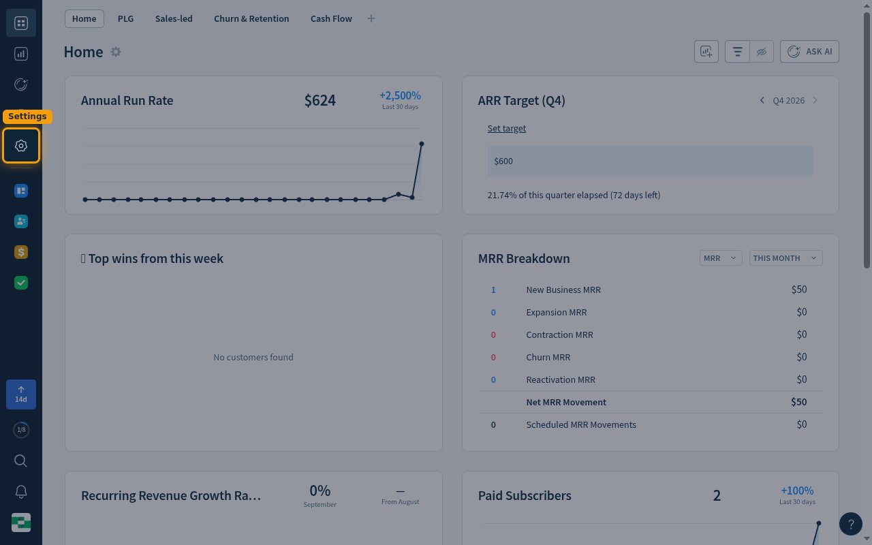The width and height of the screenshot is (872, 545).
Task: Open the filter icon button
Action: (x=738, y=52)
